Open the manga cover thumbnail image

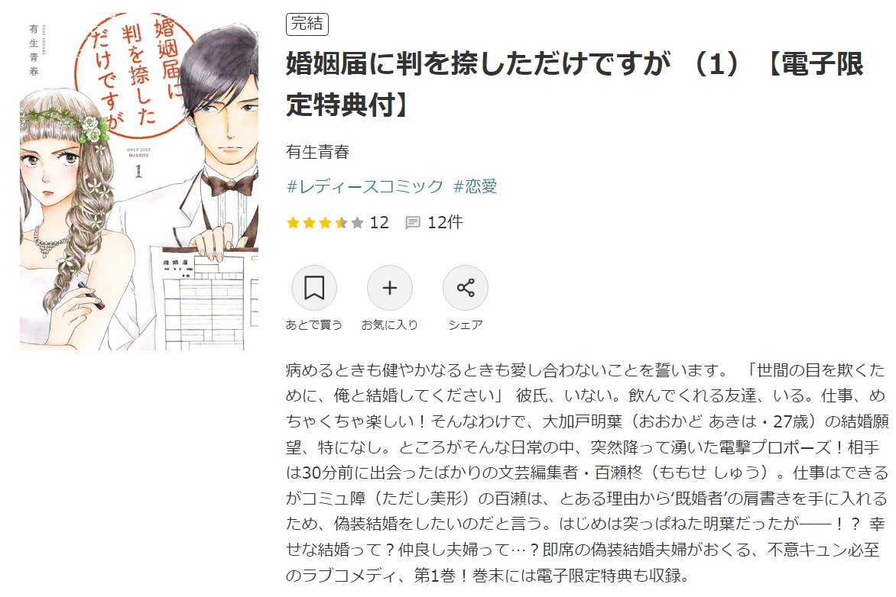coord(139,182)
